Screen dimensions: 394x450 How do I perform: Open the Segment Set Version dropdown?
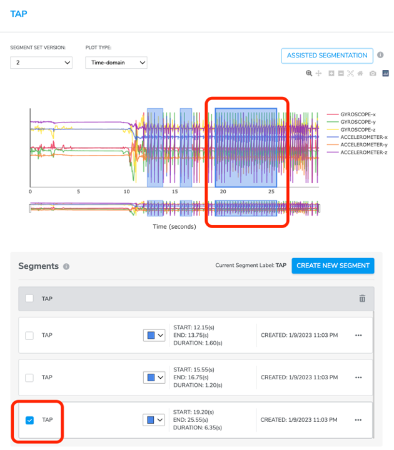point(41,62)
